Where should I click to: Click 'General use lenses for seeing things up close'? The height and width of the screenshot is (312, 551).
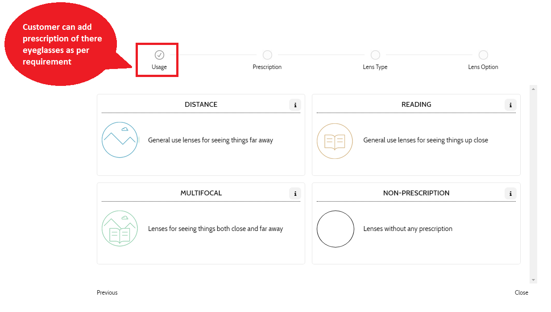click(426, 140)
